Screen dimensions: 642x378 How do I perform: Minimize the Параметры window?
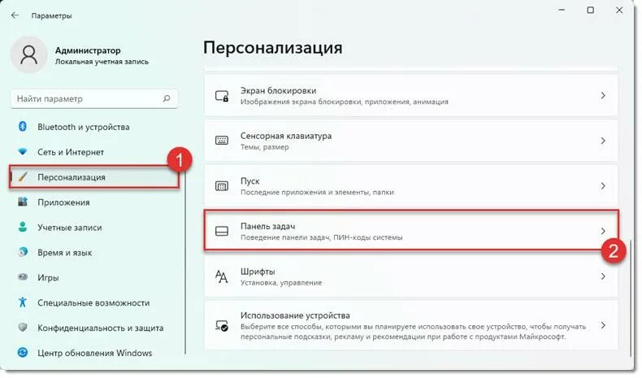point(562,10)
